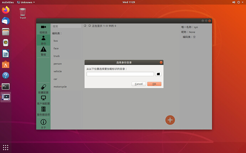Open the Activities overview
The height and width of the screenshot is (153, 246).
click(x=8, y=2)
